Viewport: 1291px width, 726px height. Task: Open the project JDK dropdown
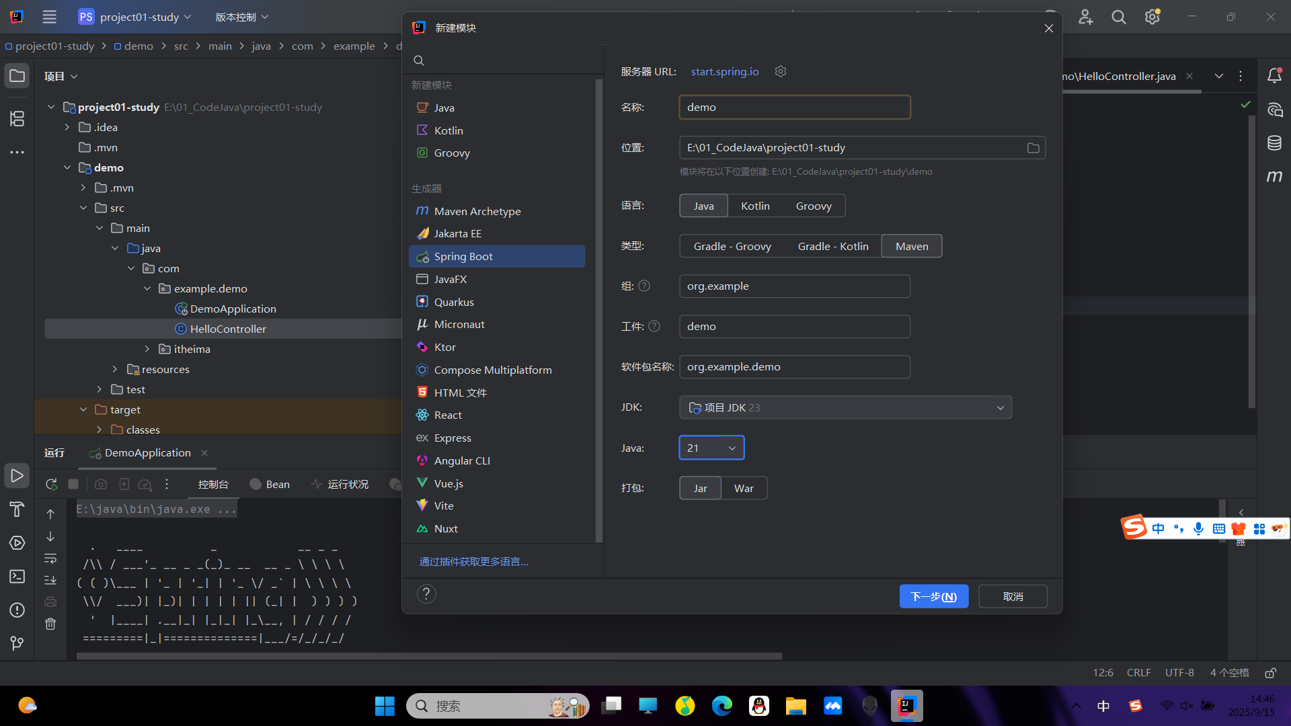pyautogui.click(x=845, y=407)
